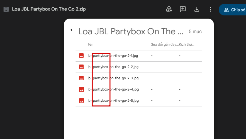Go back with the left arrow chevron
Viewport: 246px width, 139px height.
pos(71,30)
